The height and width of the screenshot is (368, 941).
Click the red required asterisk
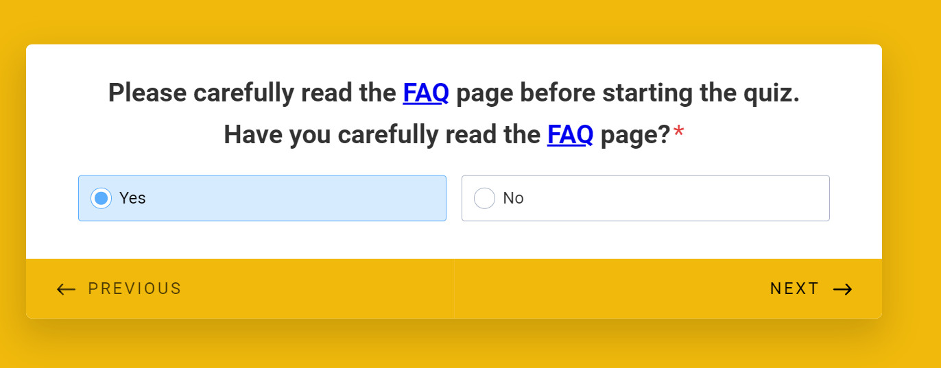click(678, 133)
